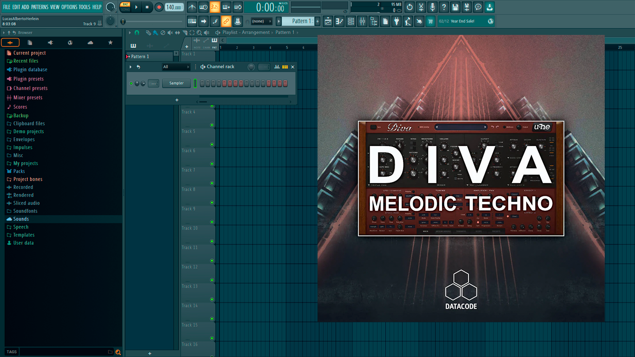
Task: Enable wait for input to start playing
Action: coord(203,7)
